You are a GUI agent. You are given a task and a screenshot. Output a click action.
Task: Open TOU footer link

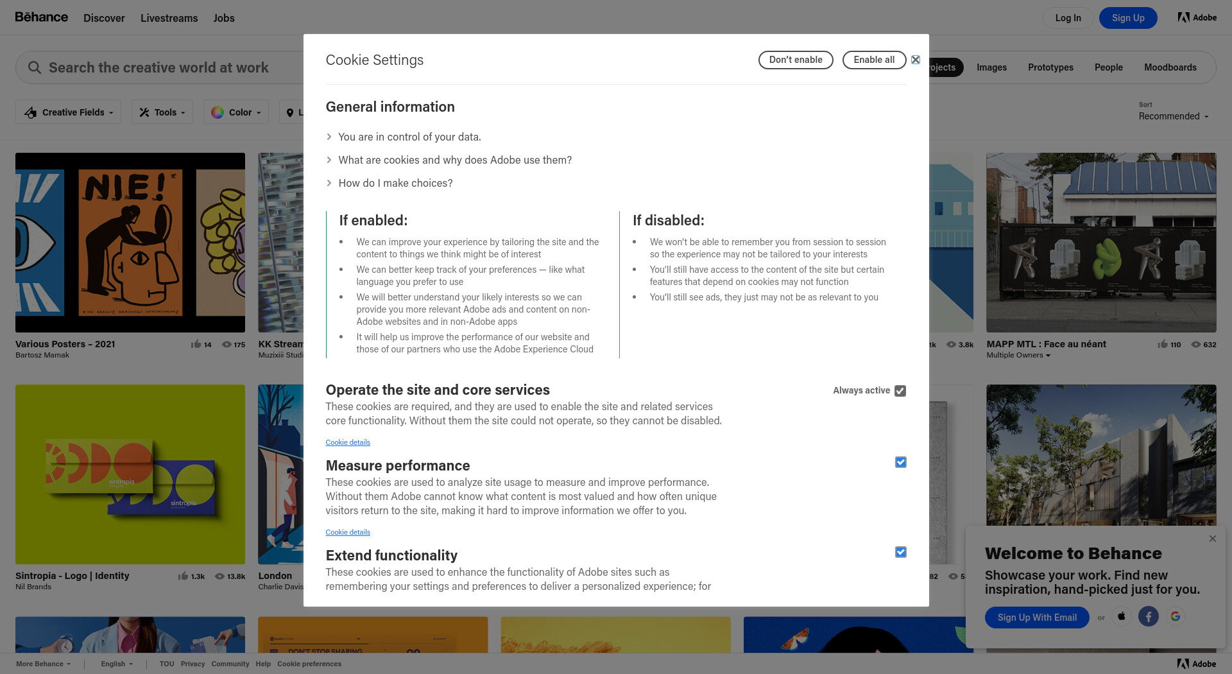(x=167, y=664)
